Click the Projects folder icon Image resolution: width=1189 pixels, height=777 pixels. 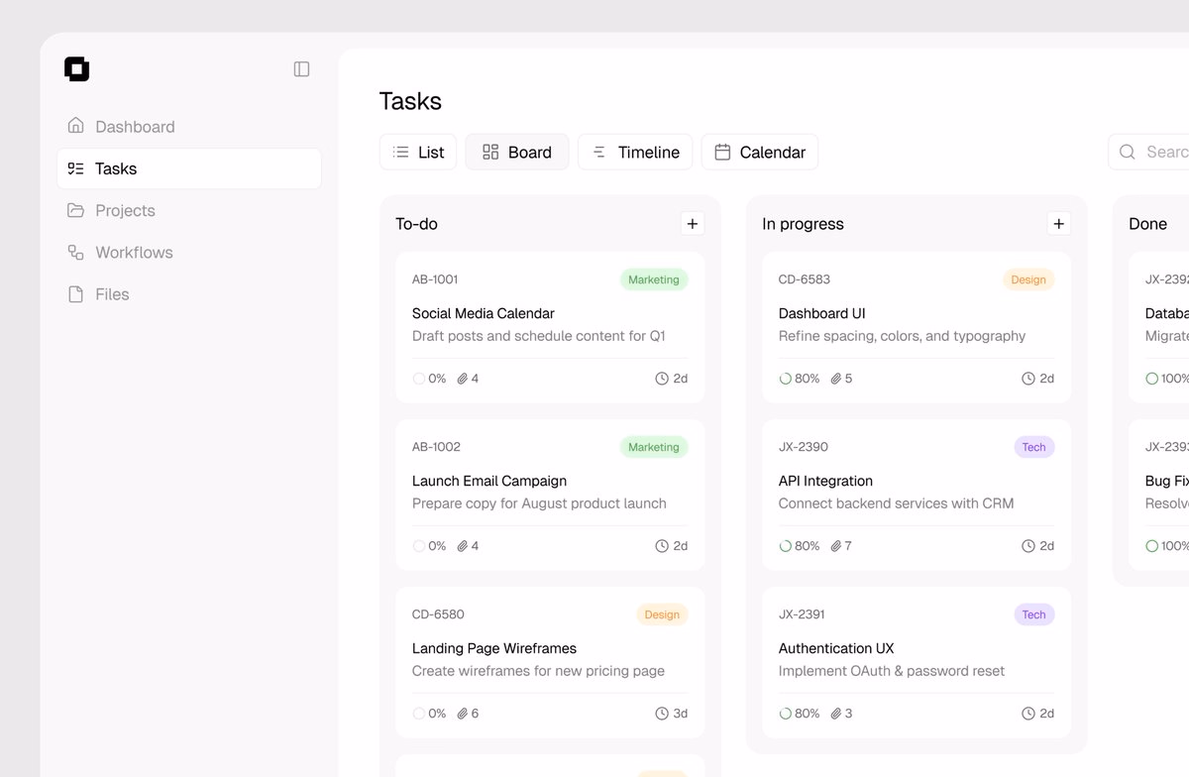pos(75,210)
